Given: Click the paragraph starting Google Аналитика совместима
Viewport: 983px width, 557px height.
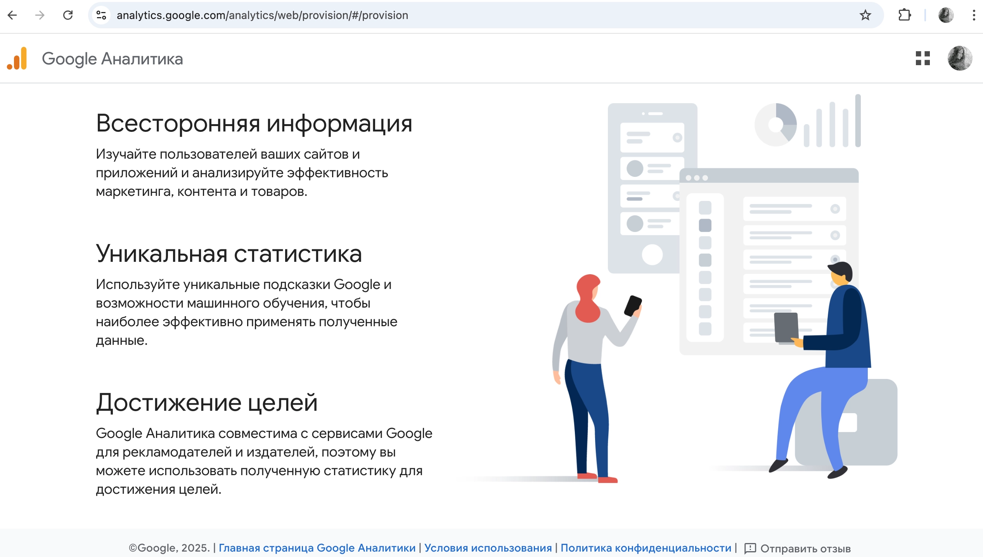Looking at the screenshot, I should [264, 461].
